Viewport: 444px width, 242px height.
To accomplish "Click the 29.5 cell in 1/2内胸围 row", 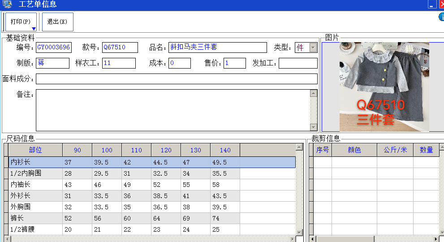I will [107, 173].
